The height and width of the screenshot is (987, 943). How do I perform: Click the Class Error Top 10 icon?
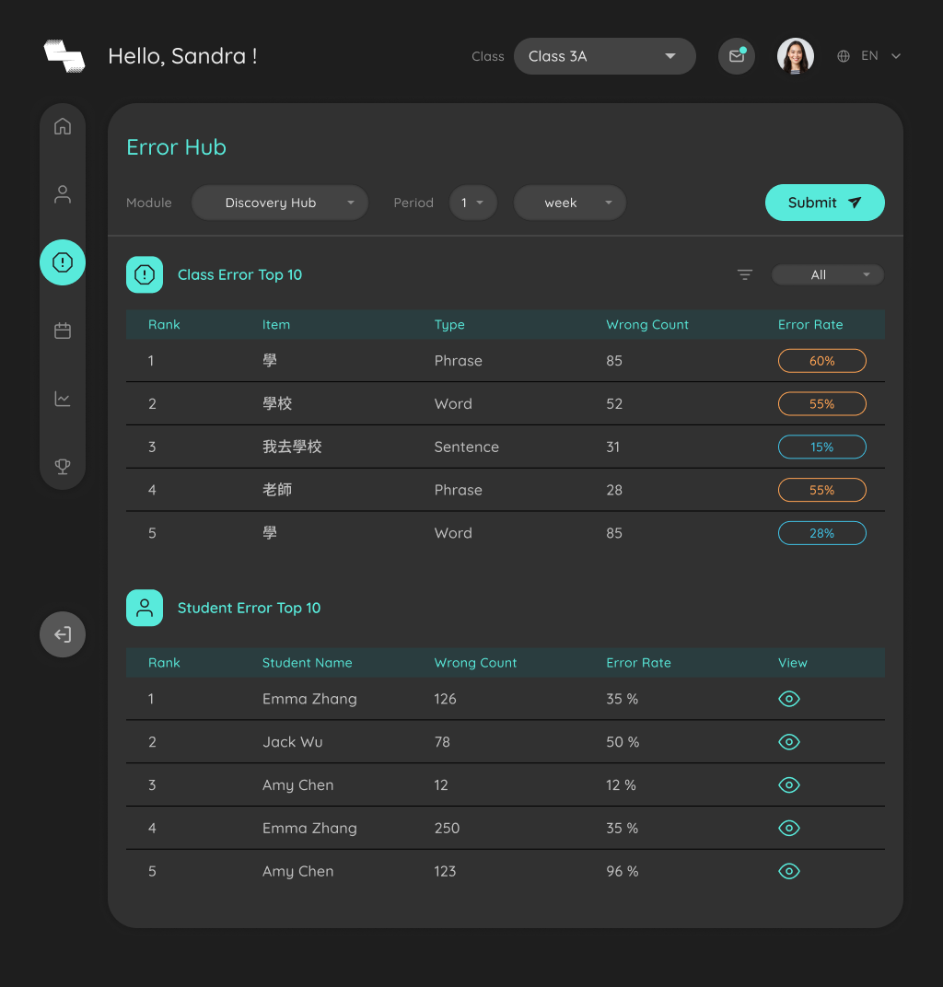pyautogui.click(x=145, y=274)
